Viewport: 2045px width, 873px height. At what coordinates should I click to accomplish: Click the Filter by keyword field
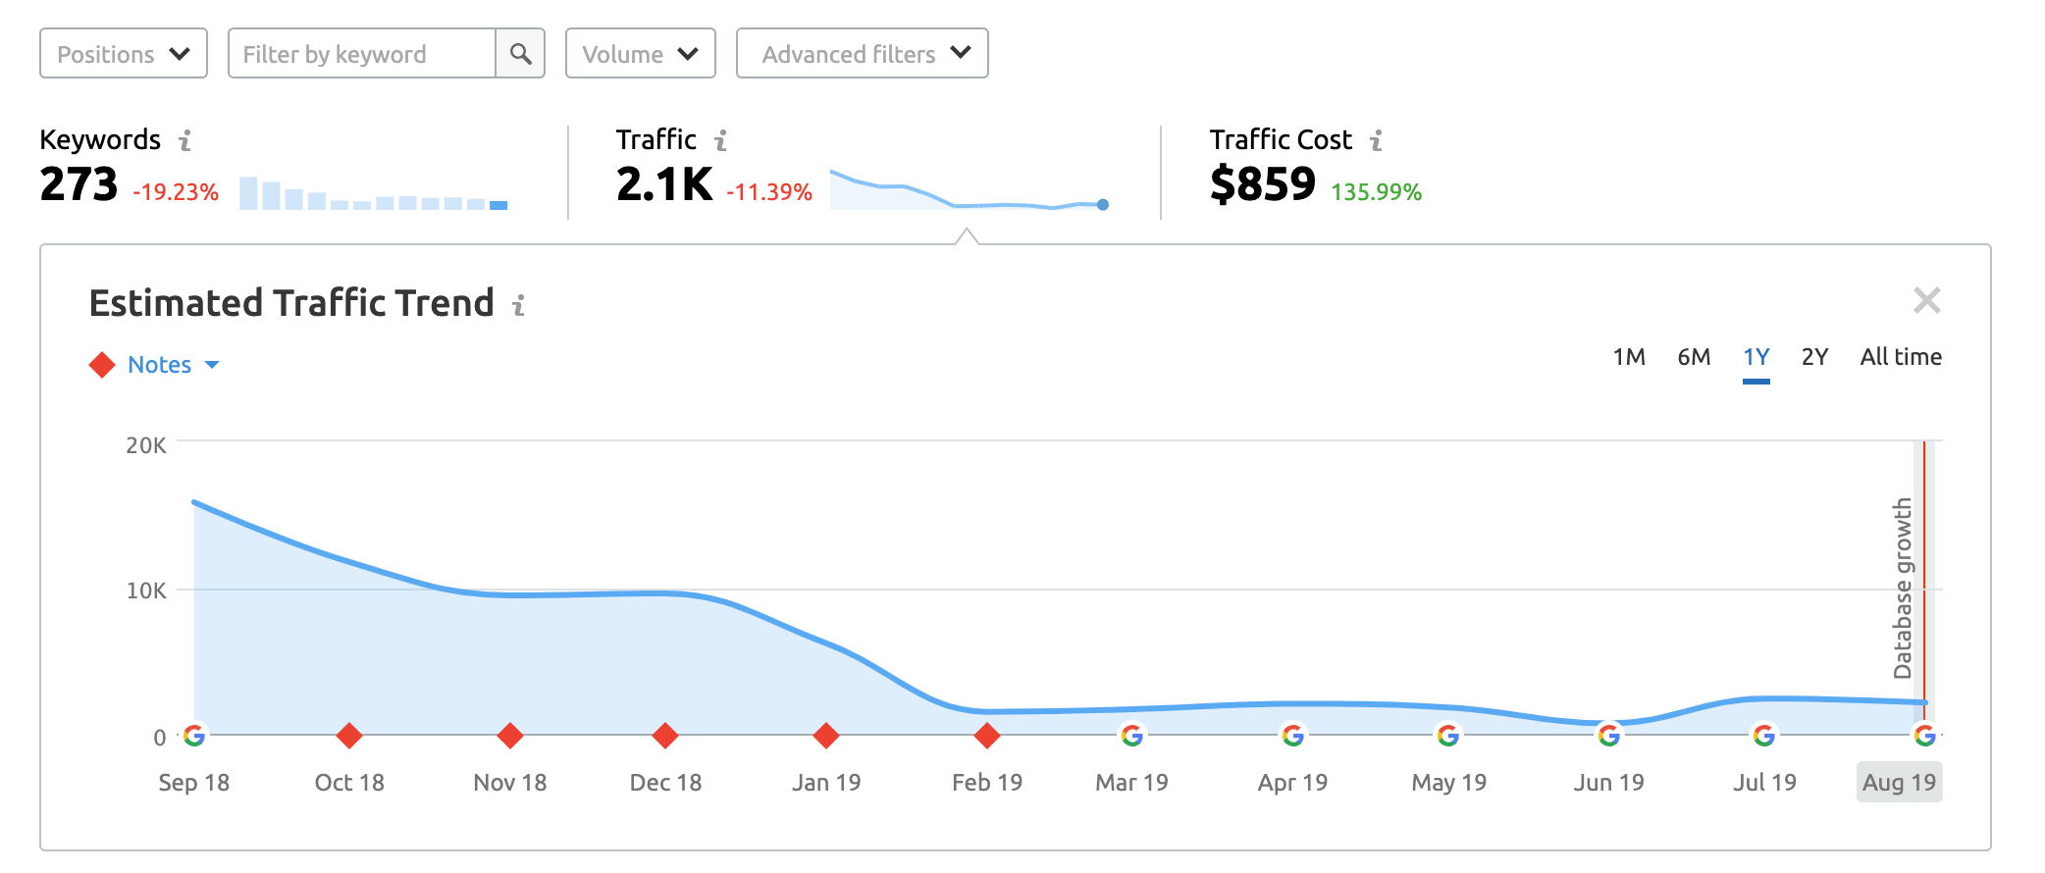tap(361, 54)
